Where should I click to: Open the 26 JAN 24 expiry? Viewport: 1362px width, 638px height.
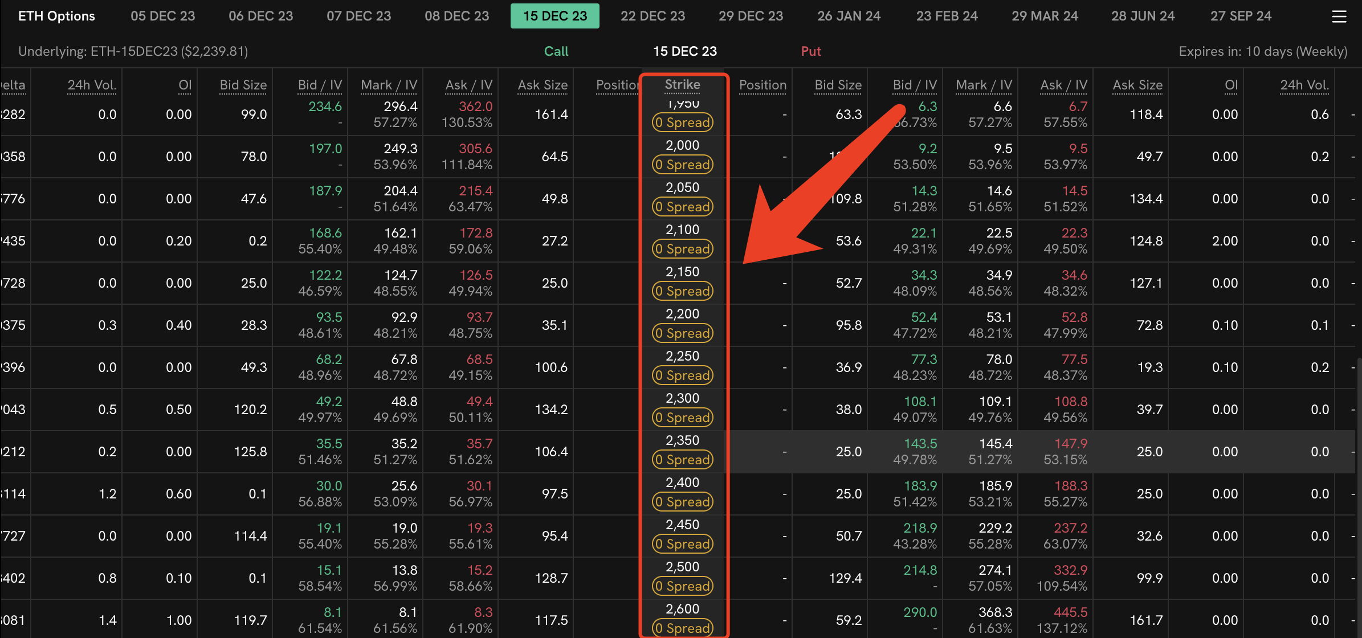tap(849, 16)
